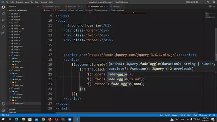Select index.html under class 25
This screenshot has height=122, width=217.
[x=19, y=103]
